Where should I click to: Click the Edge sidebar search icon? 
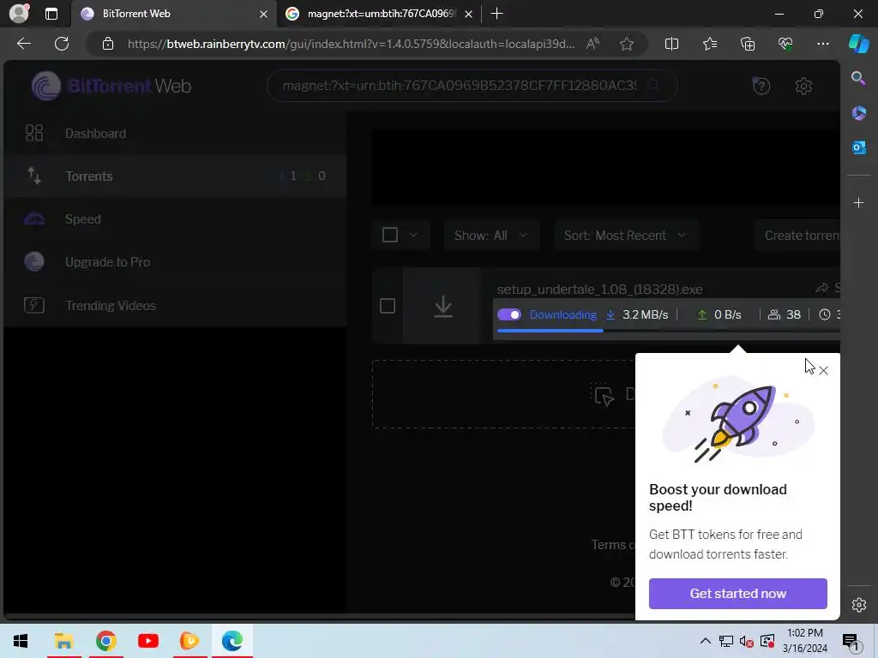pos(858,78)
